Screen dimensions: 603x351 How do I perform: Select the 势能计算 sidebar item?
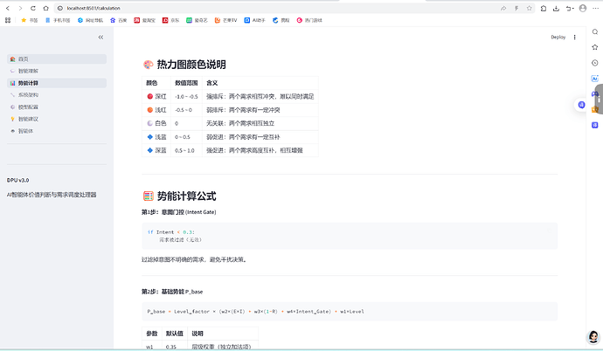tap(57, 83)
